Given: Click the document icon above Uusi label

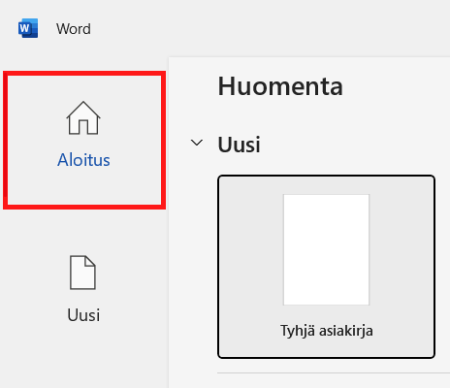Looking at the screenshot, I should click(x=82, y=273).
